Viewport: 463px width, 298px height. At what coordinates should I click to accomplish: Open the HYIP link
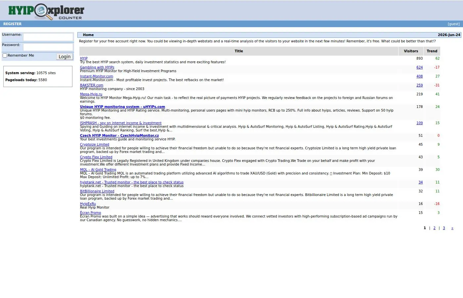pyautogui.click(x=84, y=58)
